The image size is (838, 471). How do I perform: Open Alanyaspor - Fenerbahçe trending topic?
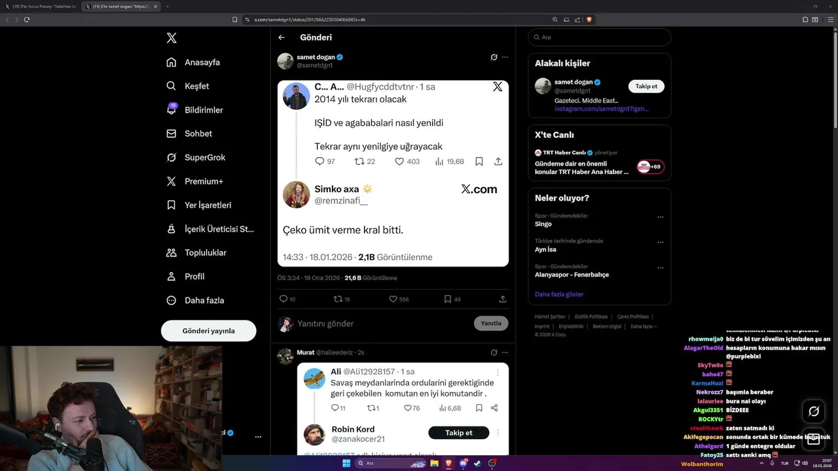click(x=572, y=275)
